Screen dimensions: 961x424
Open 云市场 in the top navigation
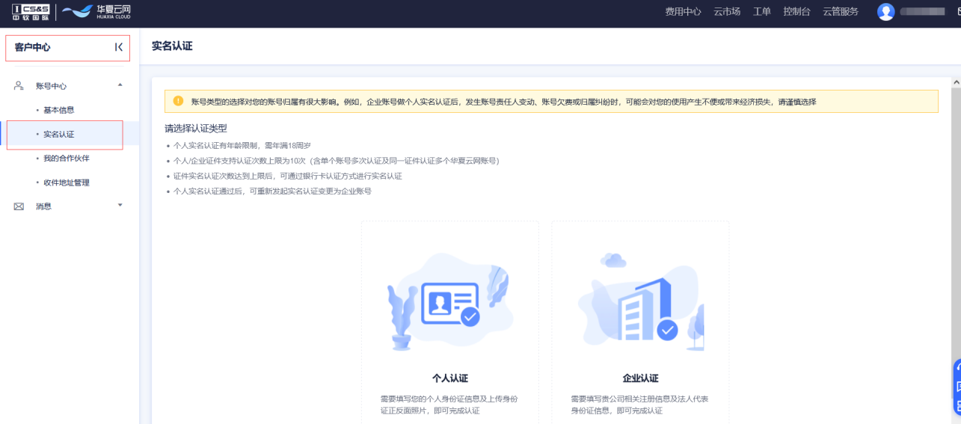726,12
